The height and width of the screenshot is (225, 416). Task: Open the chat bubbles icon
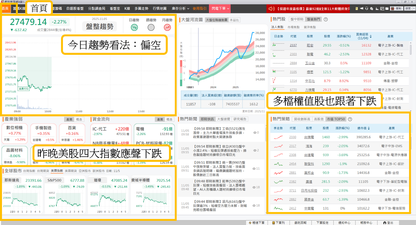372,9
